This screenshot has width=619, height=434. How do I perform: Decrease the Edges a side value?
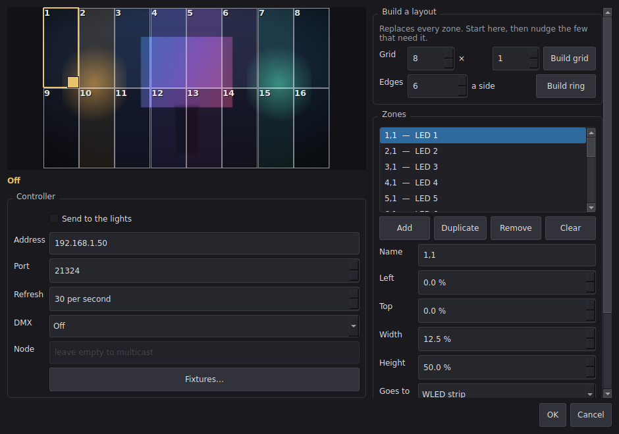pos(462,91)
